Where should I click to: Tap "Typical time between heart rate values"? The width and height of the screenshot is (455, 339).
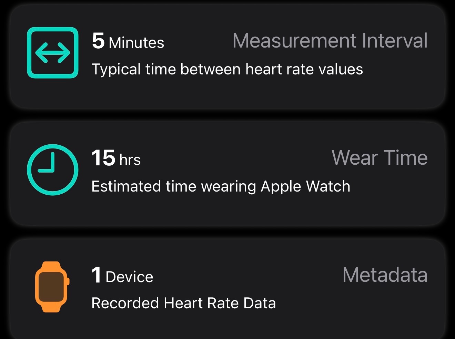coord(227,69)
